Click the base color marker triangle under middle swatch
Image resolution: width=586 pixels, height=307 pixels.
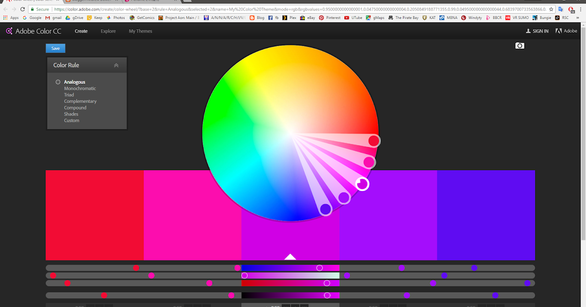291,256
